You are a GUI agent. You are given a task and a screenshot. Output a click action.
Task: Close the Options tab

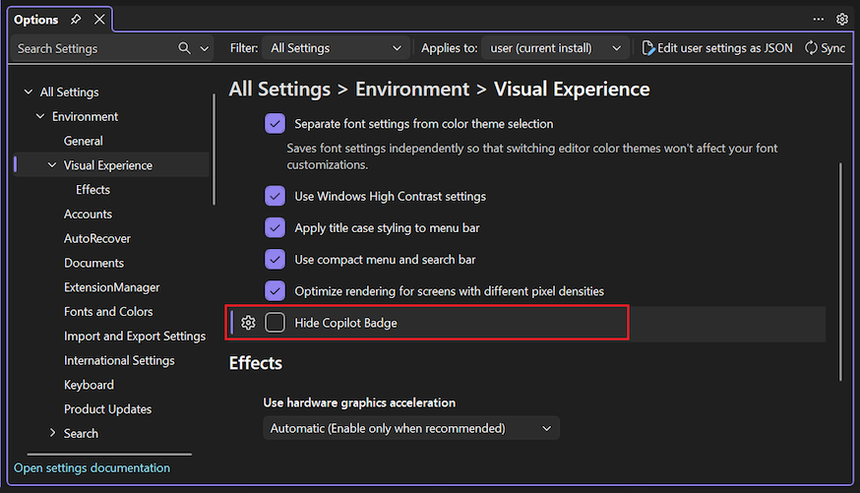coord(99,20)
